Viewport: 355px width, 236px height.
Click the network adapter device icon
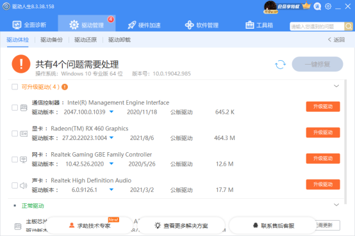23,160
